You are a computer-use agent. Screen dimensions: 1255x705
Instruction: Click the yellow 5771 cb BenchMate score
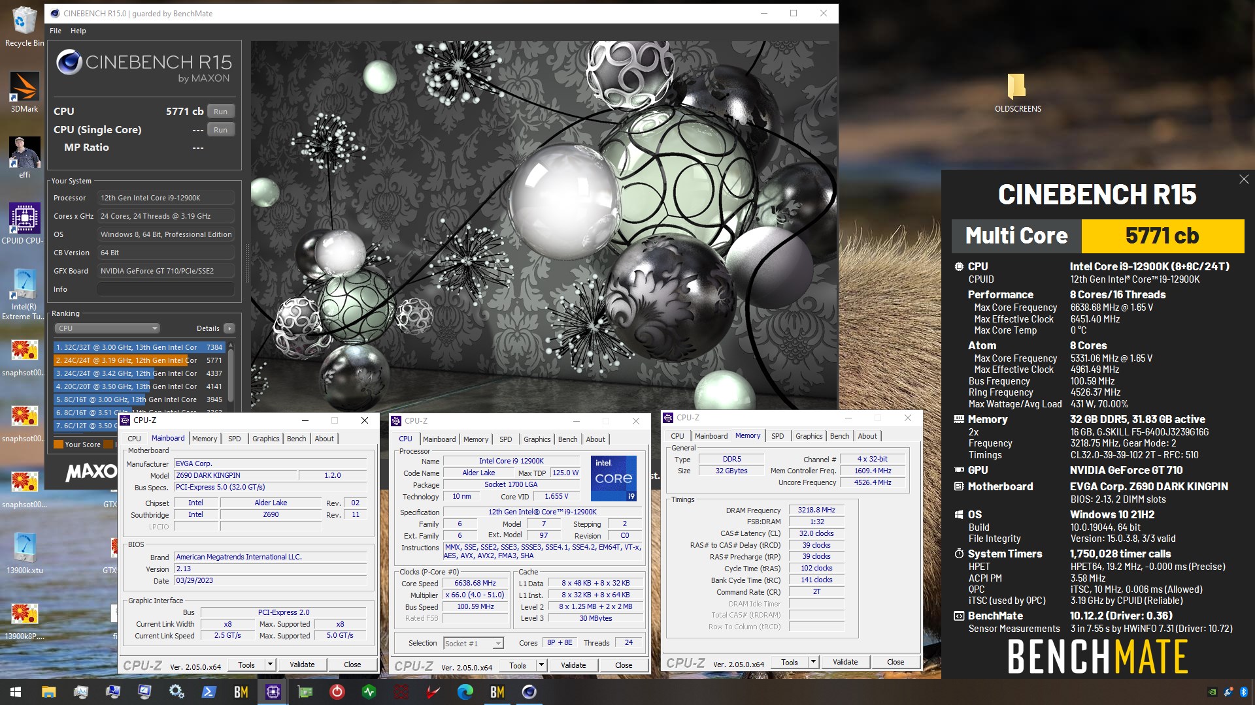1162,236
